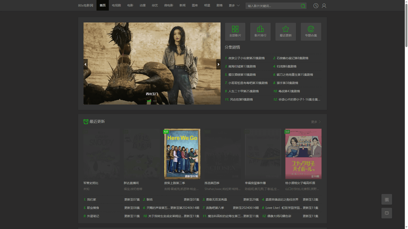The height and width of the screenshot is (229, 408).
Task: Open 外星笔记 in the update list
Action: point(93,216)
